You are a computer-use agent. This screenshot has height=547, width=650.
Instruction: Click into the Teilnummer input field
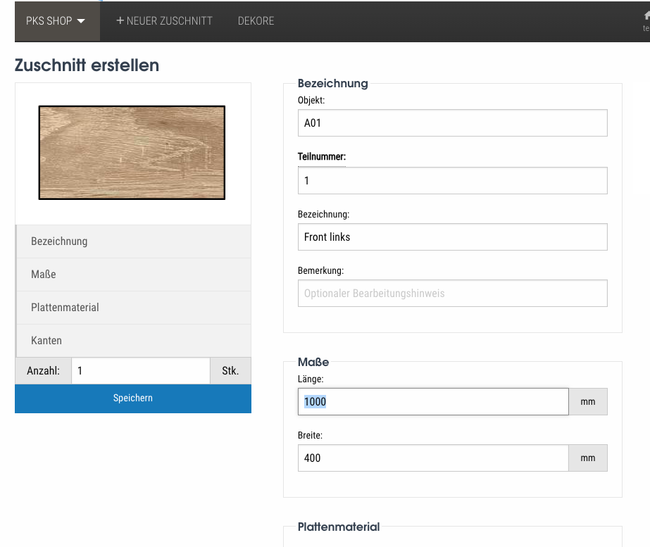(x=452, y=181)
